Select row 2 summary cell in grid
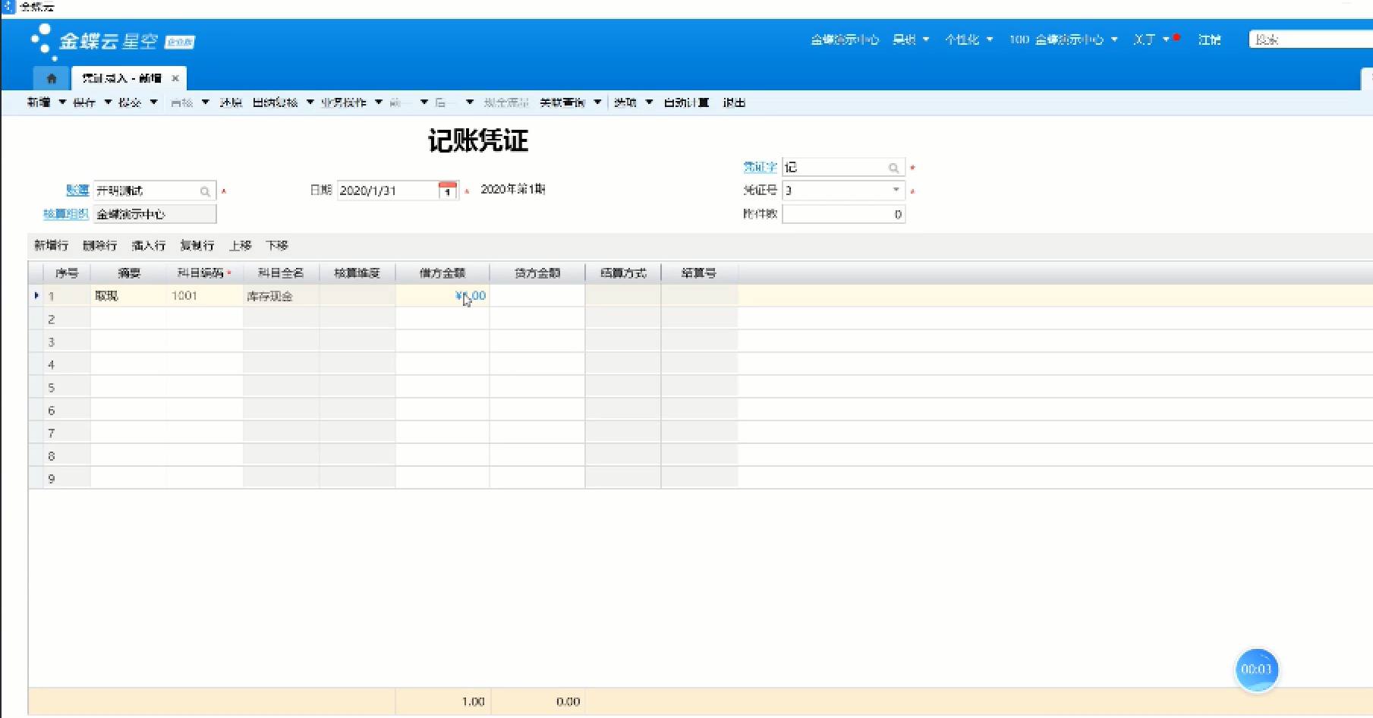The height and width of the screenshot is (718, 1373). click(128, 319)
